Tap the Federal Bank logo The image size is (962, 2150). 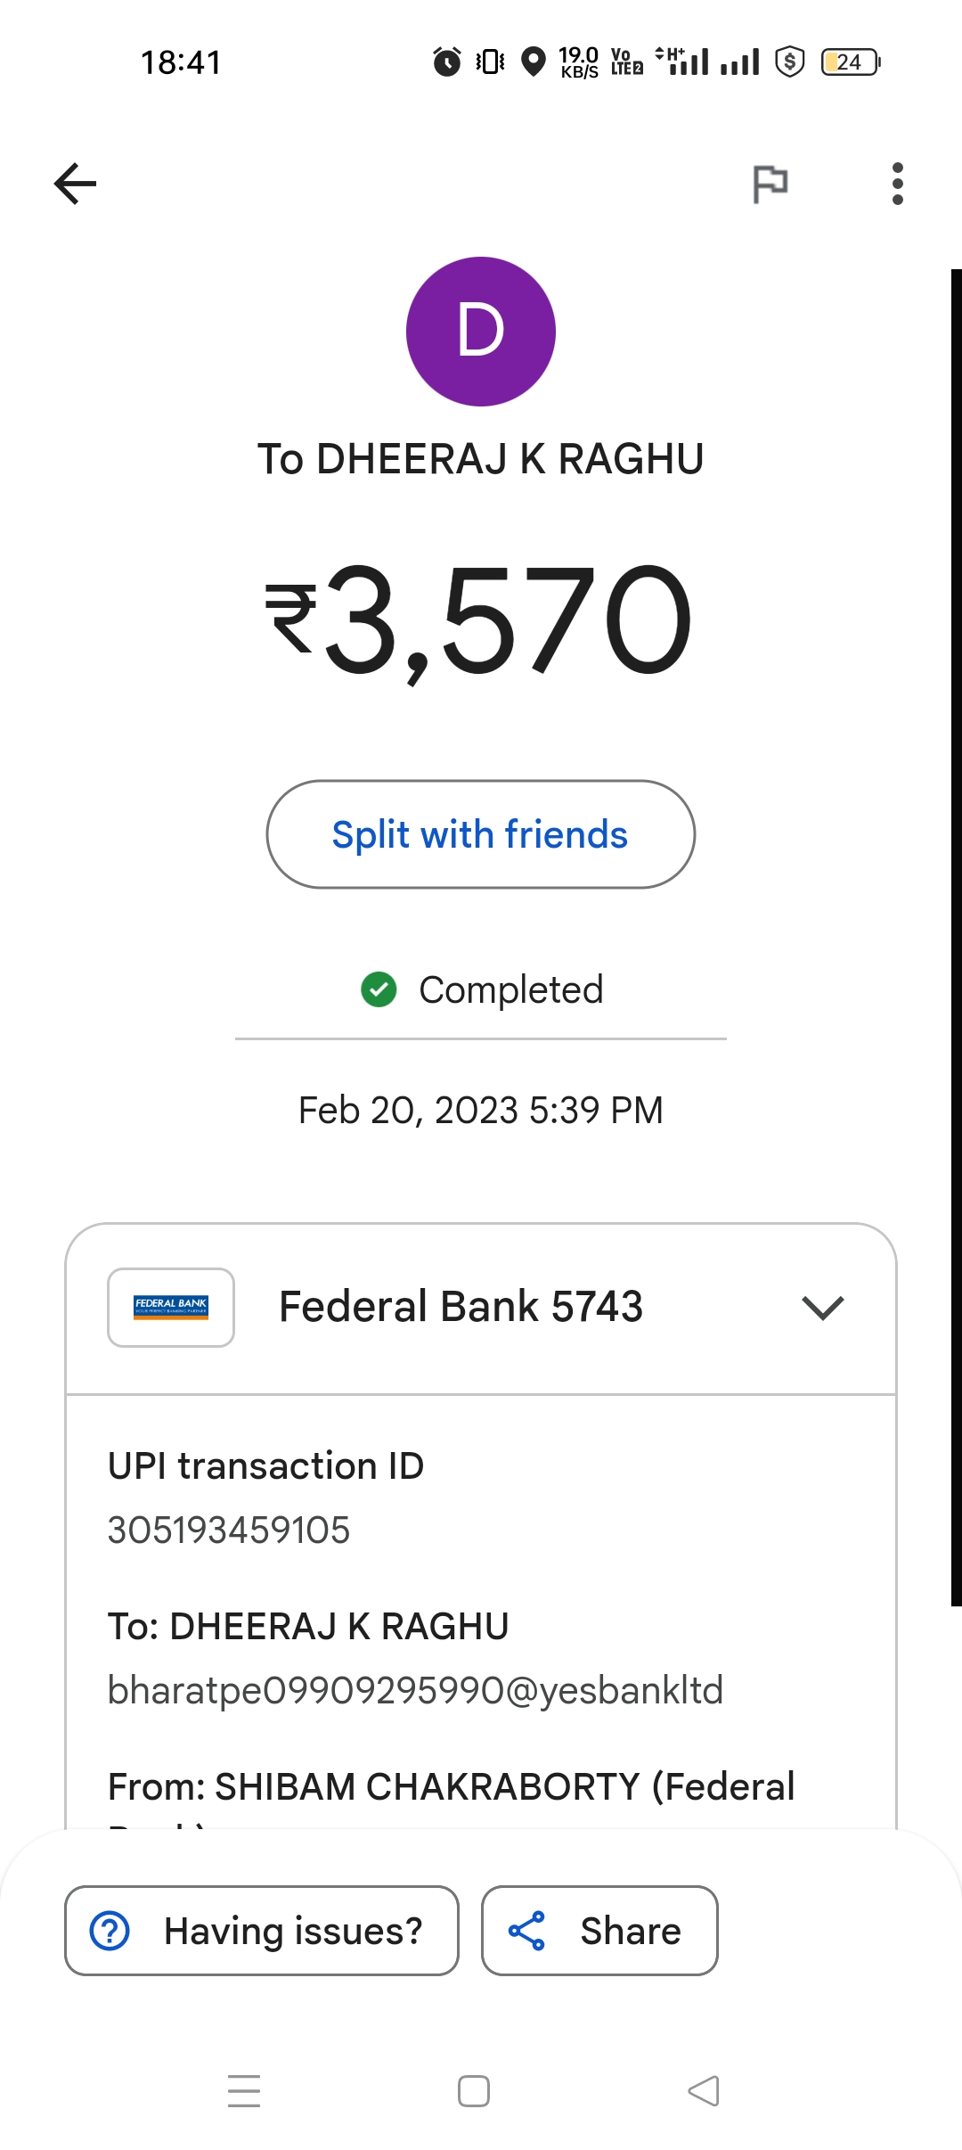(171, 1308)
